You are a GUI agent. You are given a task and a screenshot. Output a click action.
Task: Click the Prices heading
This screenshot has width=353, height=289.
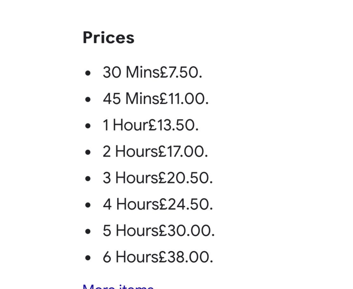pos(108,38)
